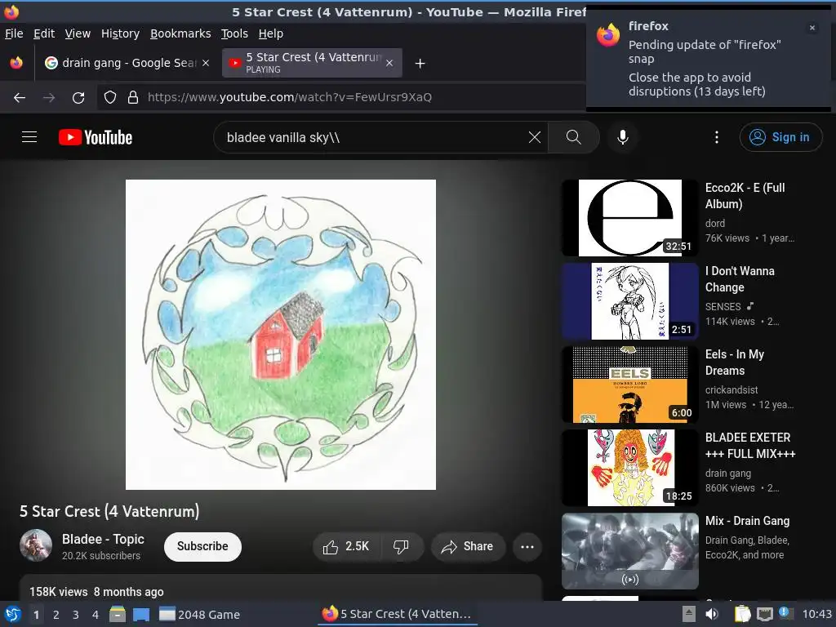Image resolution: width=836 pixels, height=627 pixels.
Task: Click the 5 Star Crest video player
Action: click(x=281, y=334)
